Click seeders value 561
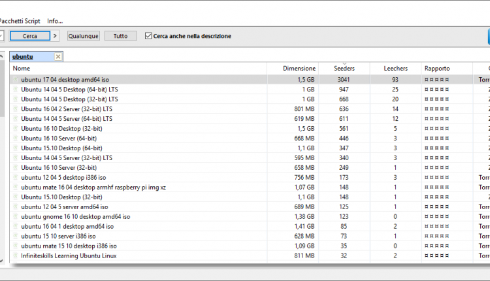This screenshot has height=281, width=490. (344, 129)
